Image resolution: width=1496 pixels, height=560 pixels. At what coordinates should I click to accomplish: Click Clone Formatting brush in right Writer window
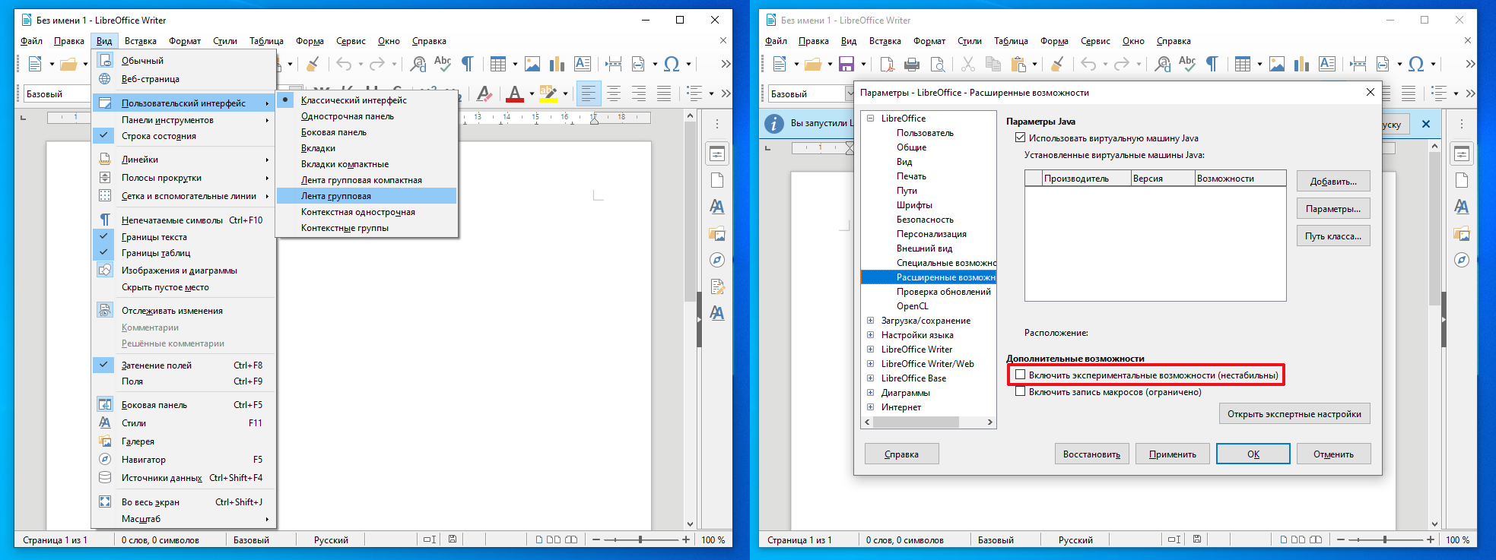(x=1057, y=64)
